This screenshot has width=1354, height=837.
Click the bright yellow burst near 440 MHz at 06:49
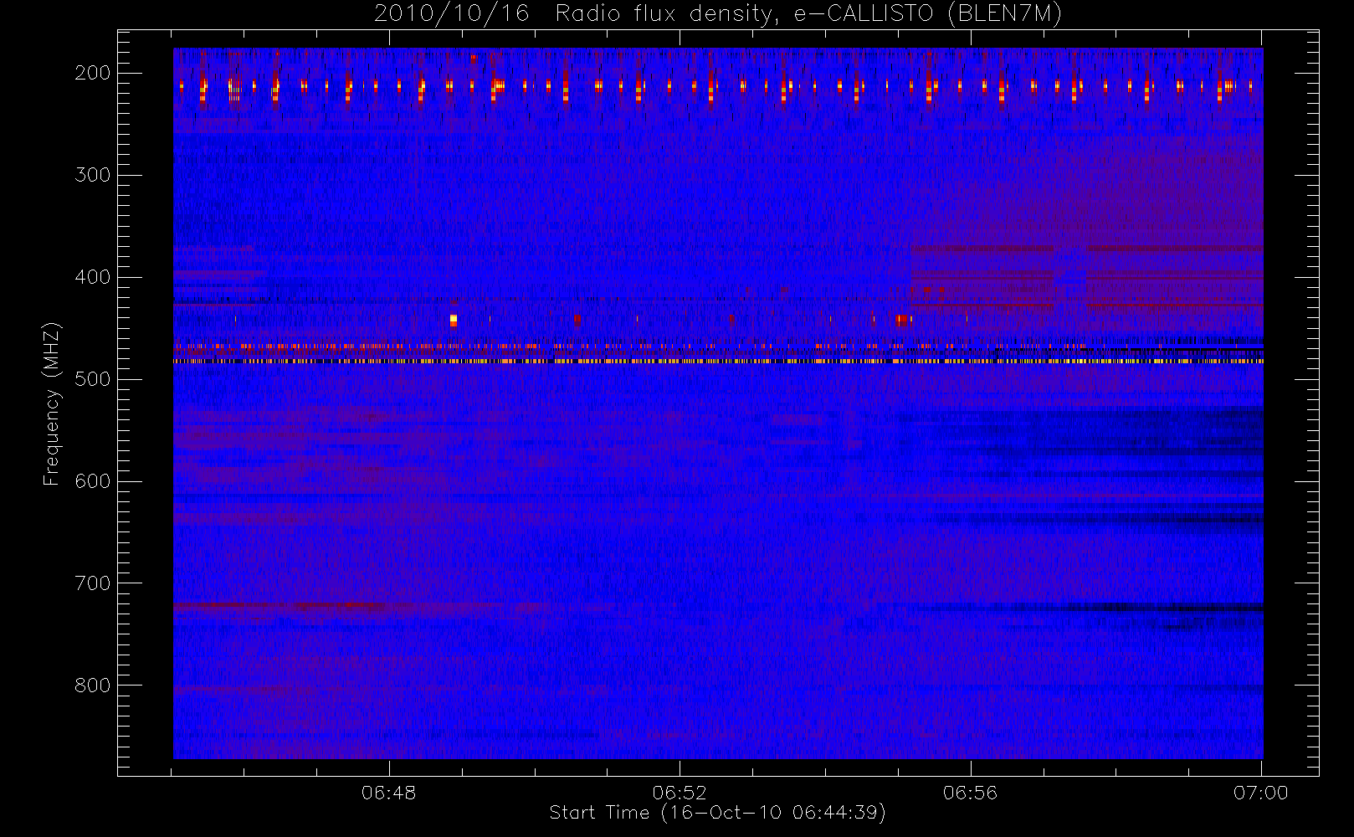click(454, 320)
